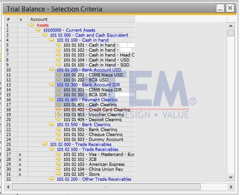Screen dimensions: 240x195
Task: Mark the x column cell for row 20 Deposit Clearing
Action: [x=23, y=119]
